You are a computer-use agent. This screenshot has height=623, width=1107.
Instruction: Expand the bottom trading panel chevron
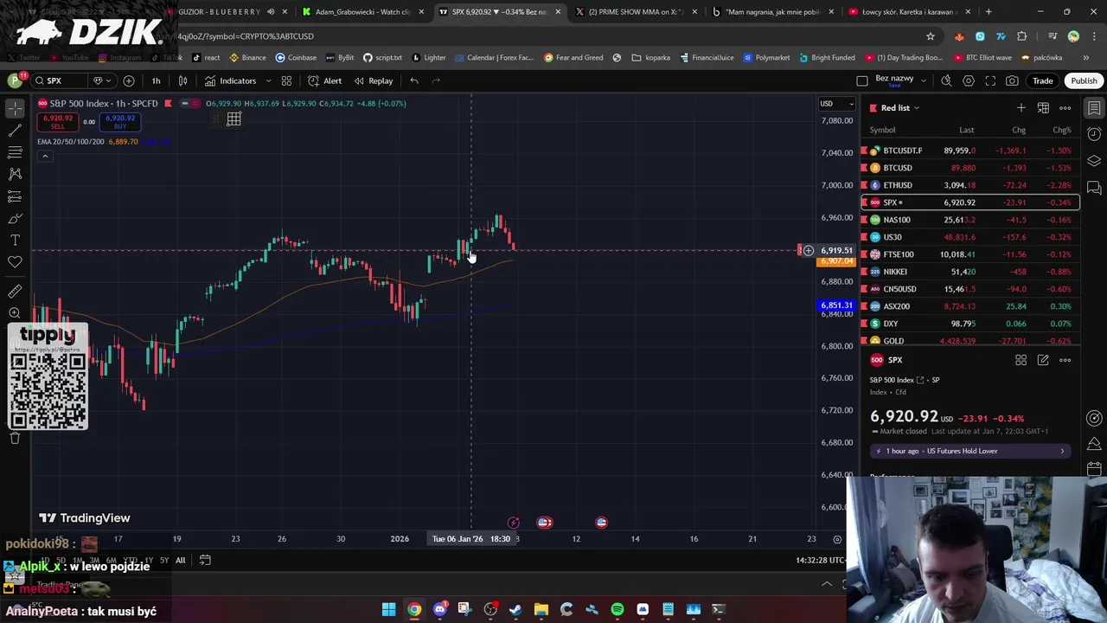[x=827, y=584]
